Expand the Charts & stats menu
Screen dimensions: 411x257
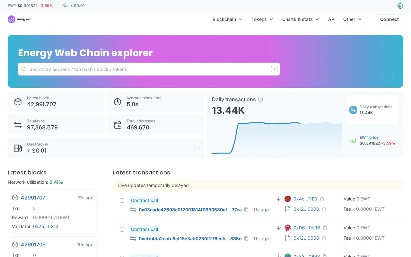[x=301, y=19]
